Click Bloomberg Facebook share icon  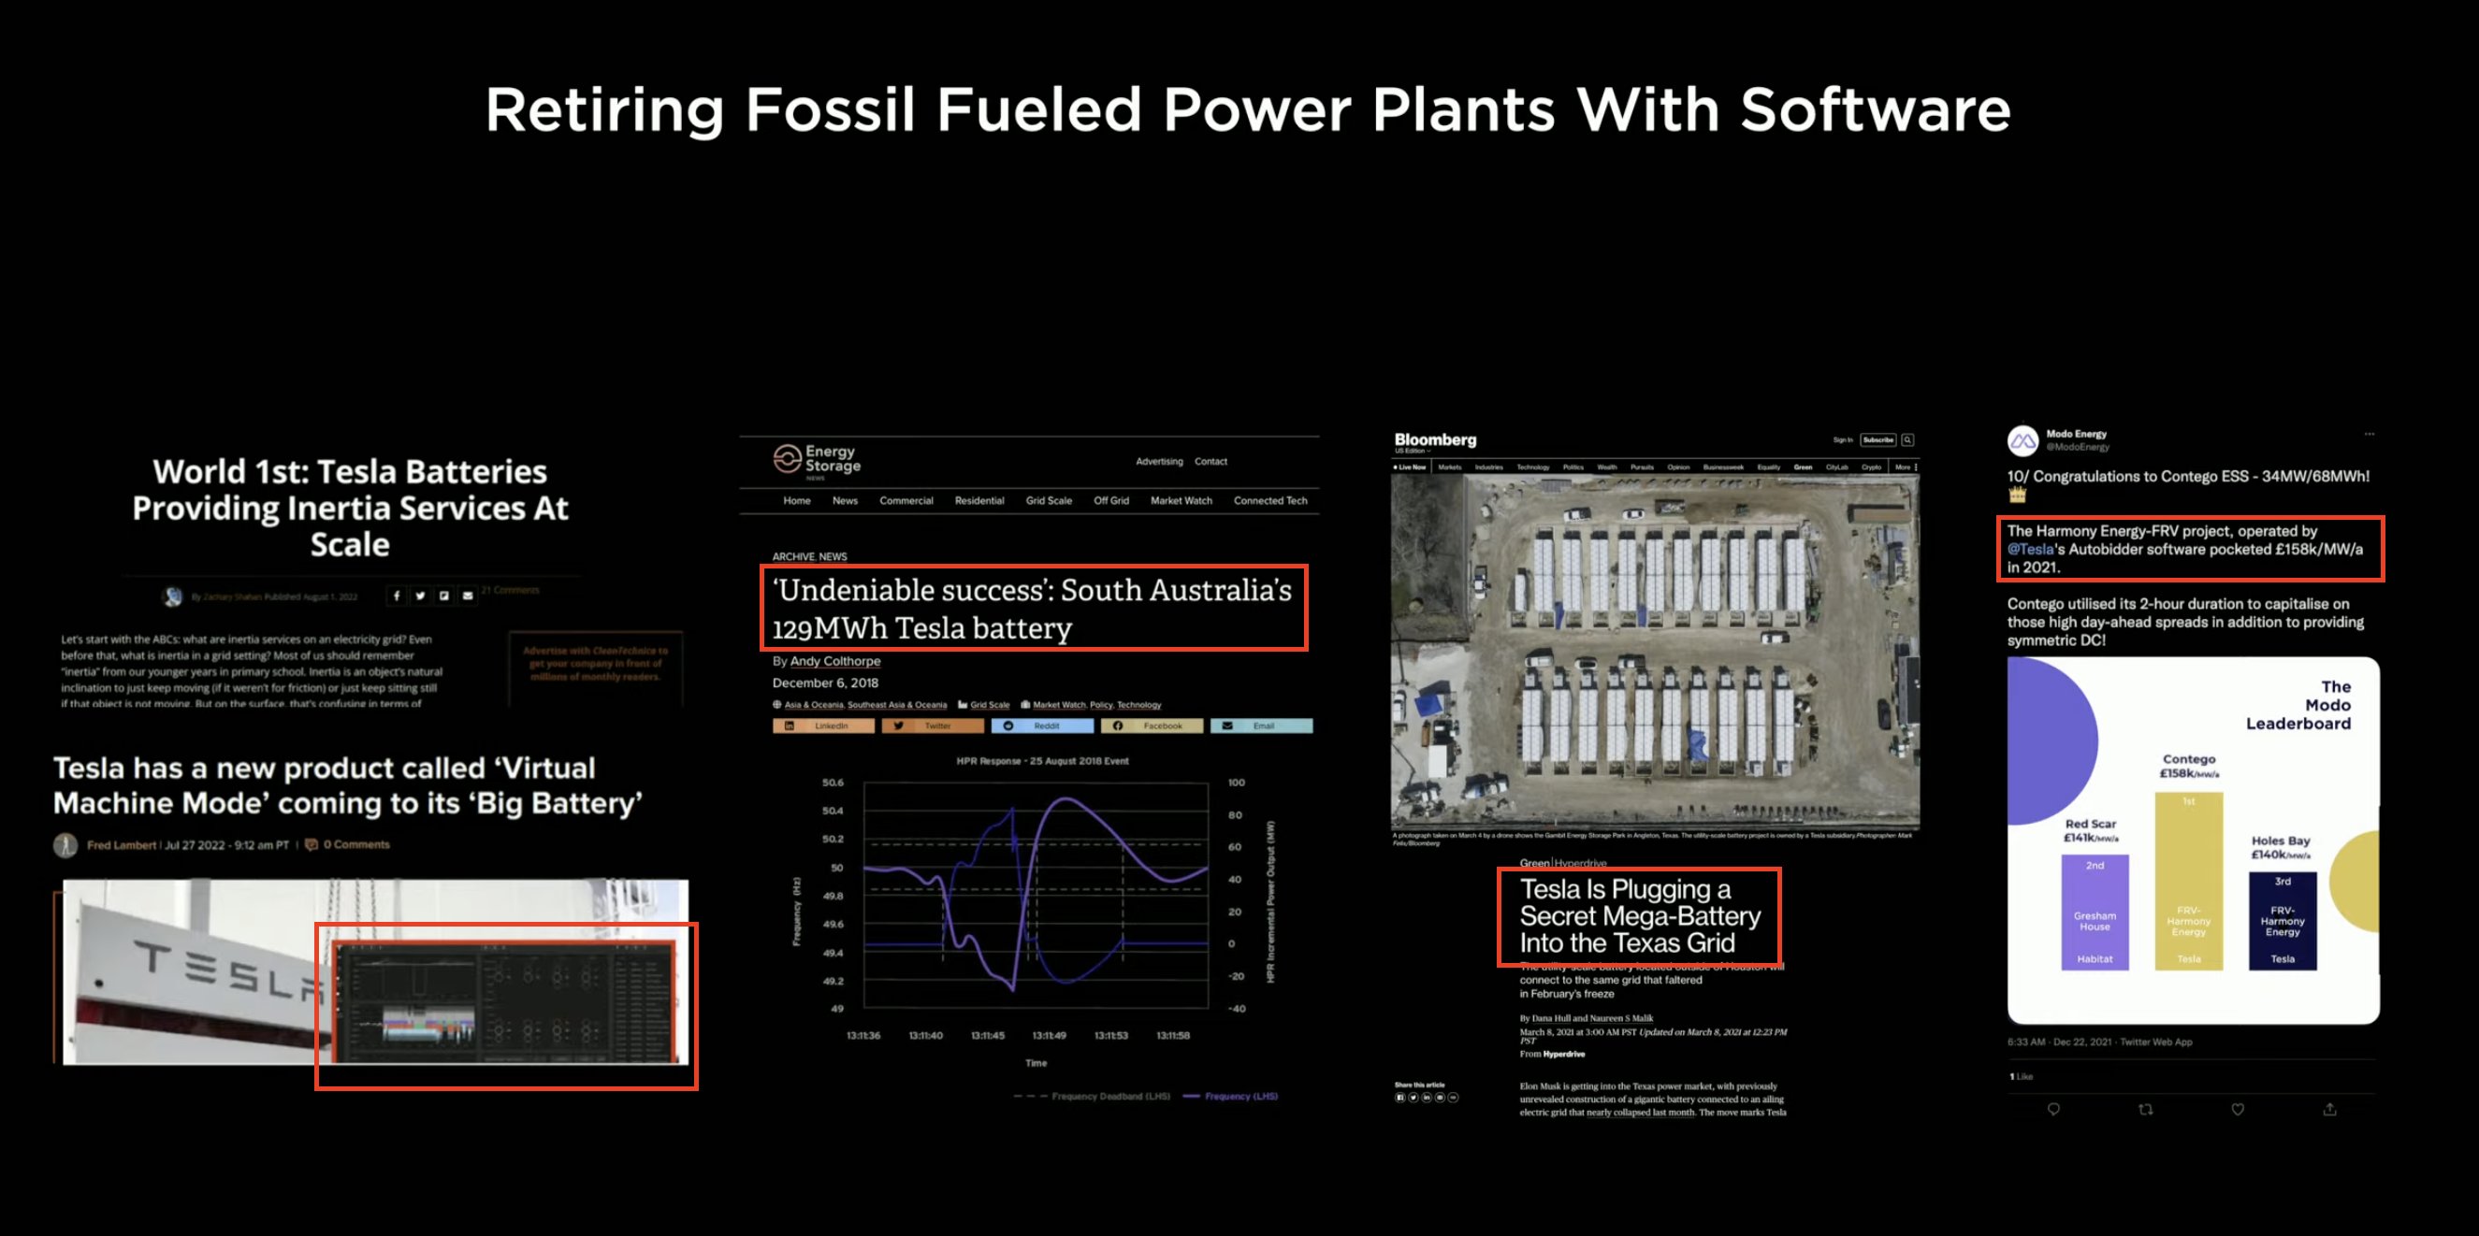[1400, 1098]
